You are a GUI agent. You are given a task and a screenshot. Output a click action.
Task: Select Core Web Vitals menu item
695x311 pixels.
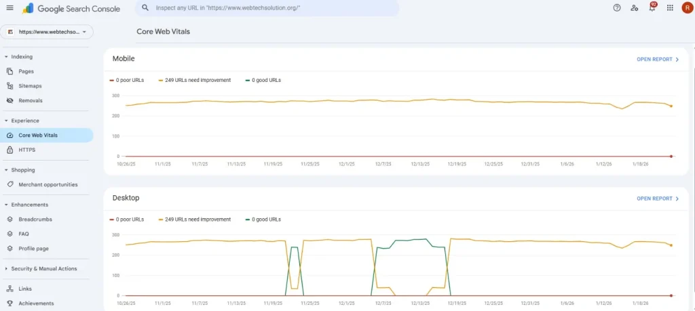[x=47, y=136]
